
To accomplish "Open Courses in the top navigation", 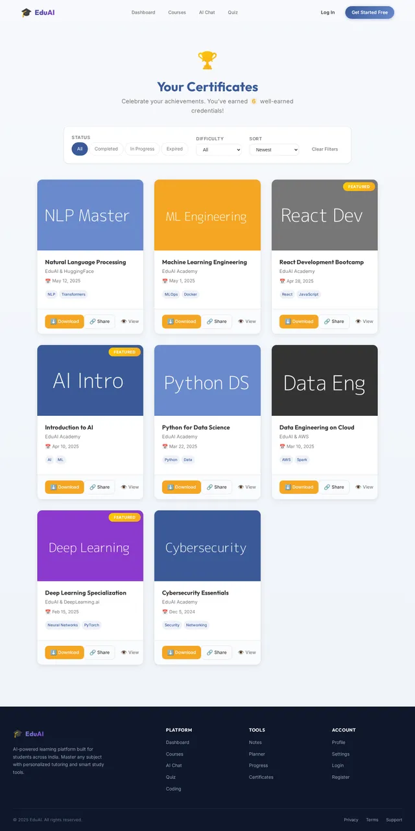I will pyautogui.click(x=177, y=12).
